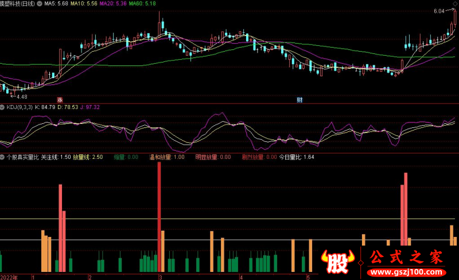Select month 3 on the time axis

point(161,277)
